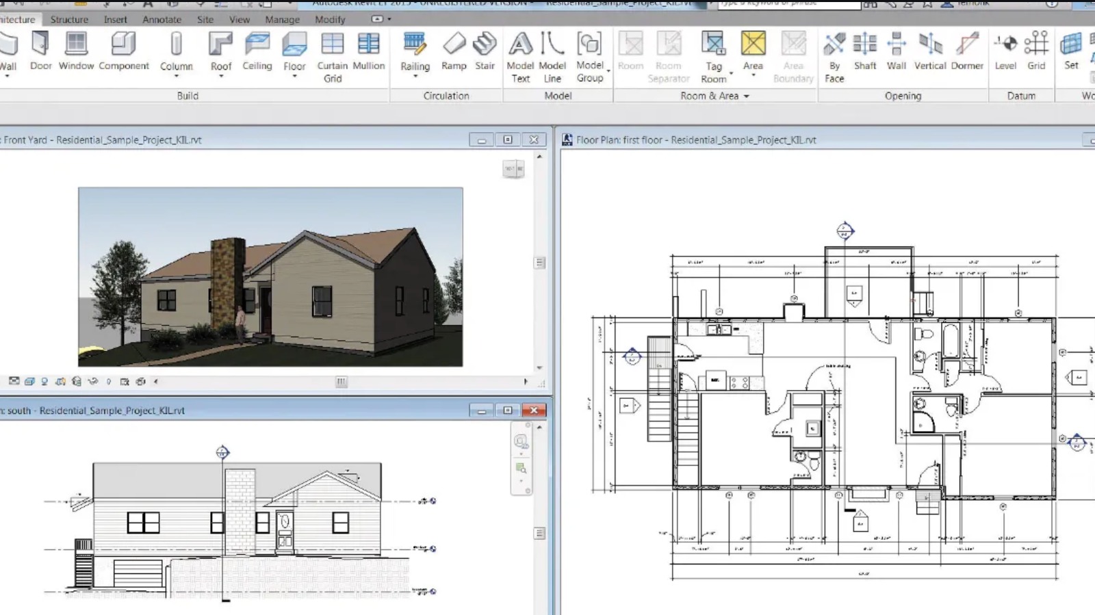The width and height of the screenshot is (1095, 615).
Task: Open the Manage tab
Action: 283,19
